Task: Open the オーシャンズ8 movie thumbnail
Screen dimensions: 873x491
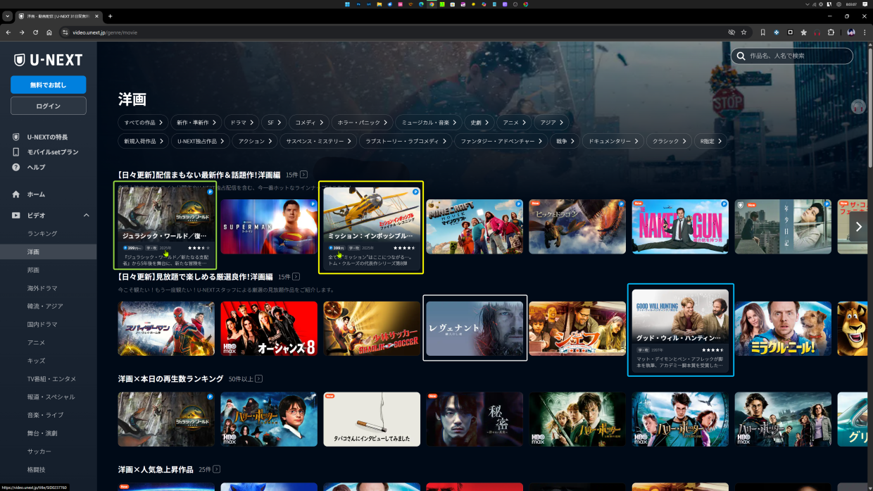Action: click(x=269, y=329)
